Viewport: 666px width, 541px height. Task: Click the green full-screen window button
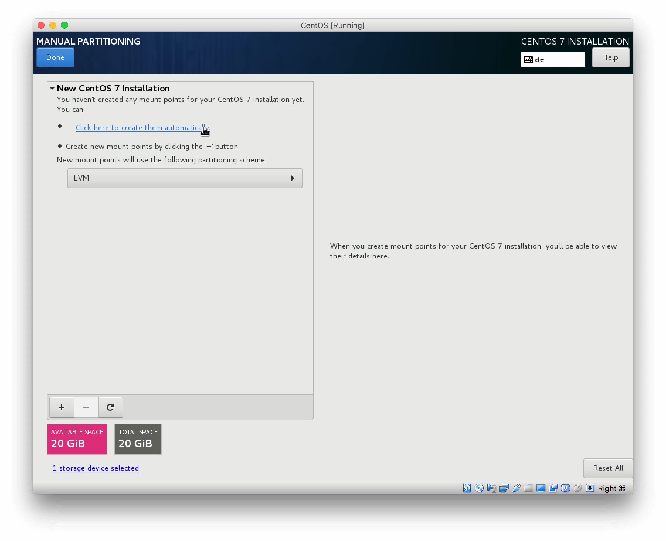(x=64, y=25)
